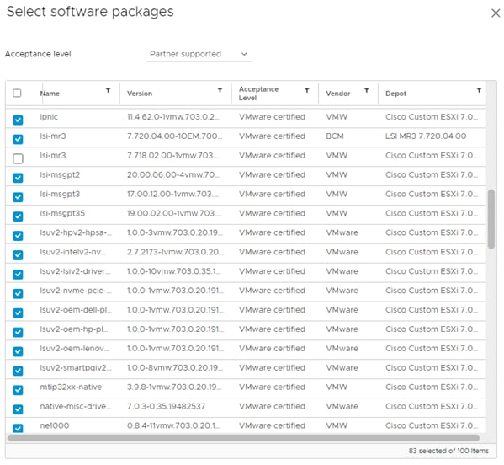Uncheck the lsuv2-oem-lenov checkbox

[18, 351]
